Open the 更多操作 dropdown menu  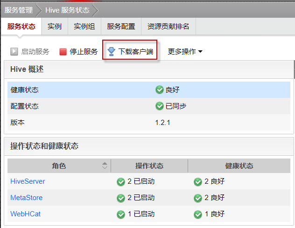pyautogui.click(x=185, y=51)
